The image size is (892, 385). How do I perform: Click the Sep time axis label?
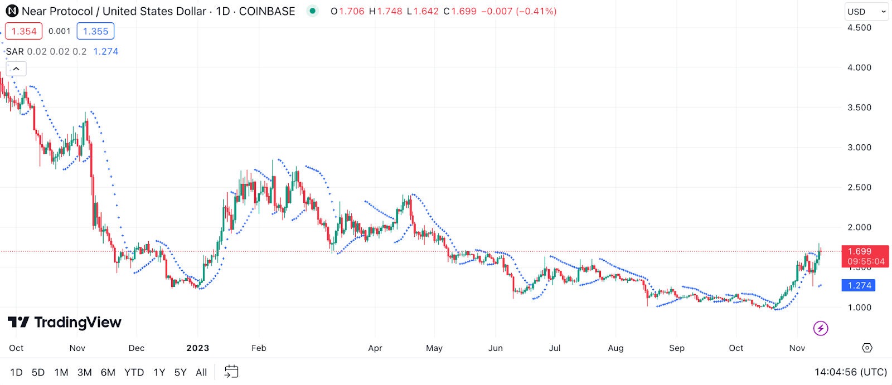(677, 348)
